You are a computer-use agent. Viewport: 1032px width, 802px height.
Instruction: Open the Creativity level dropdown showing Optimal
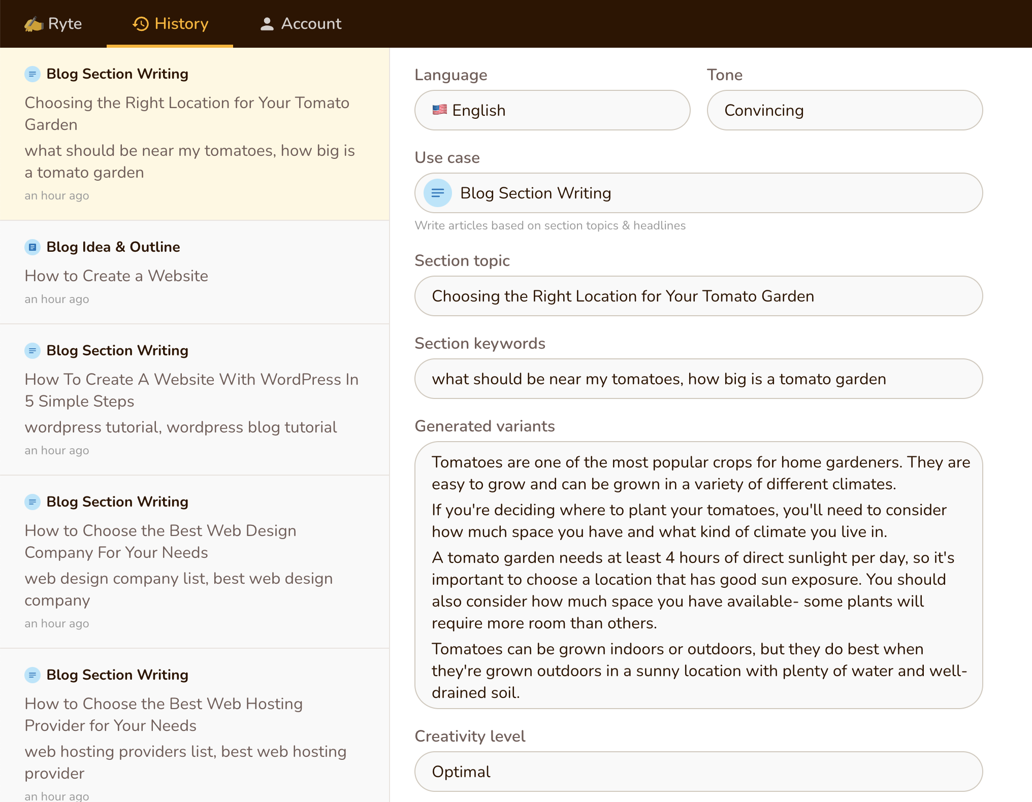[x=698, y=772]
